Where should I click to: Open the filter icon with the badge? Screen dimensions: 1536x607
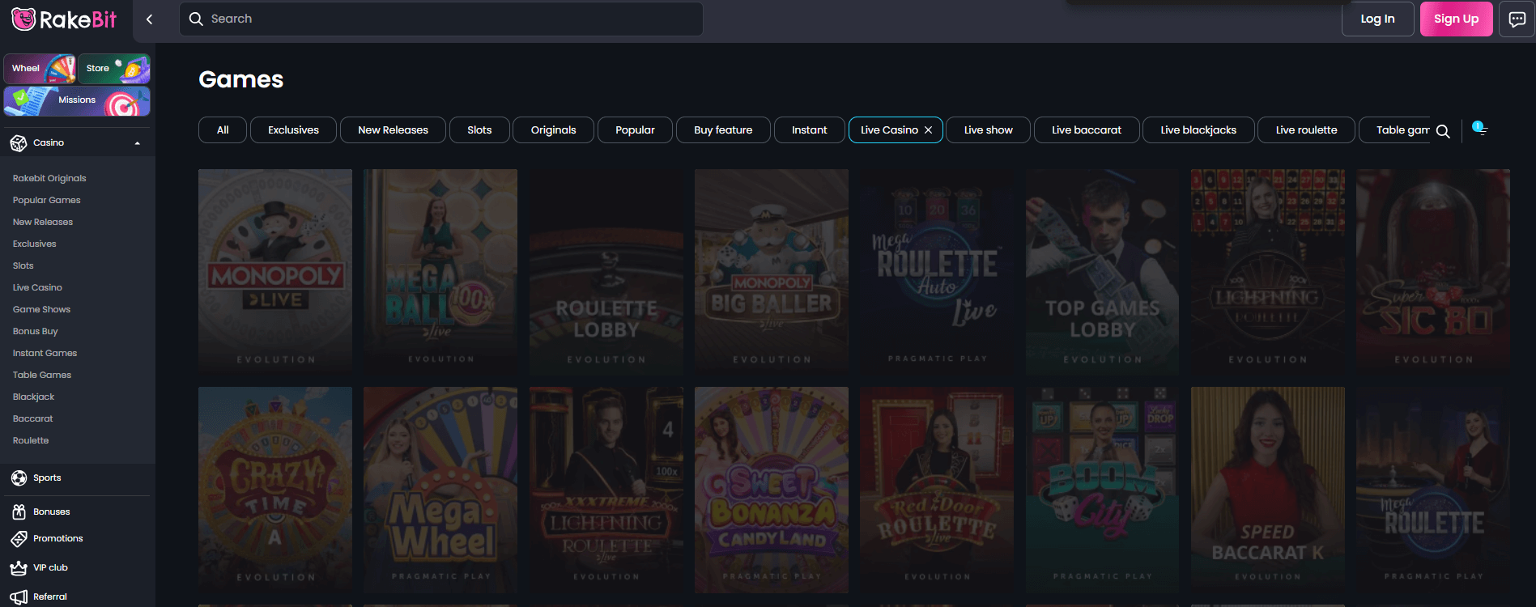[1480, 129]
